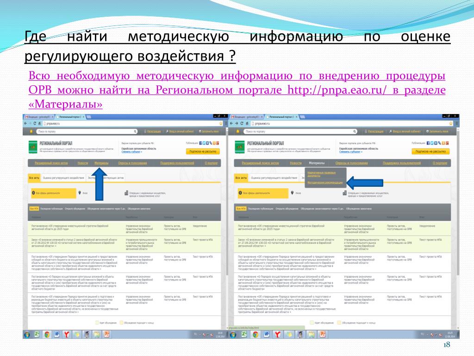The width and height of the screenshot is (474, 356).
Task: Open first Постановление инвестиционной стратегии row, left browser
Action: (x=125, y=229)
